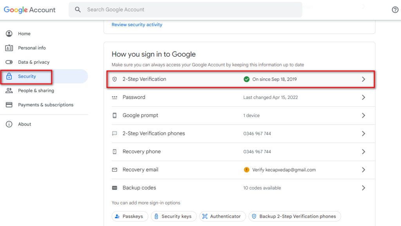Open About in the sidebar

click(25, 124)
